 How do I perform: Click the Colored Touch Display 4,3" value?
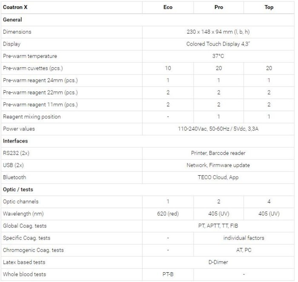[x=218, y=44]
